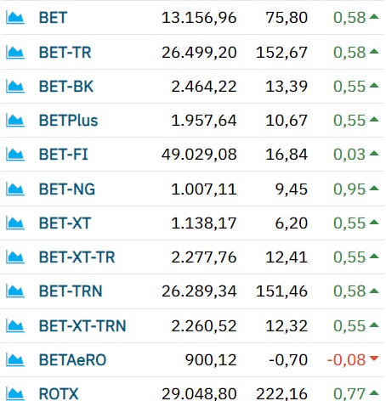The width and height of the screenshot is (386, 401).
Task: Open the BETAeRO index link
Action: click(72, 360)
